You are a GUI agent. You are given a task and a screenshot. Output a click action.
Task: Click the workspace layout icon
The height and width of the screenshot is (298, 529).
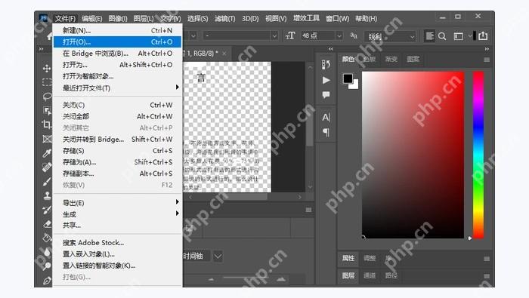(x=458, y=36)
